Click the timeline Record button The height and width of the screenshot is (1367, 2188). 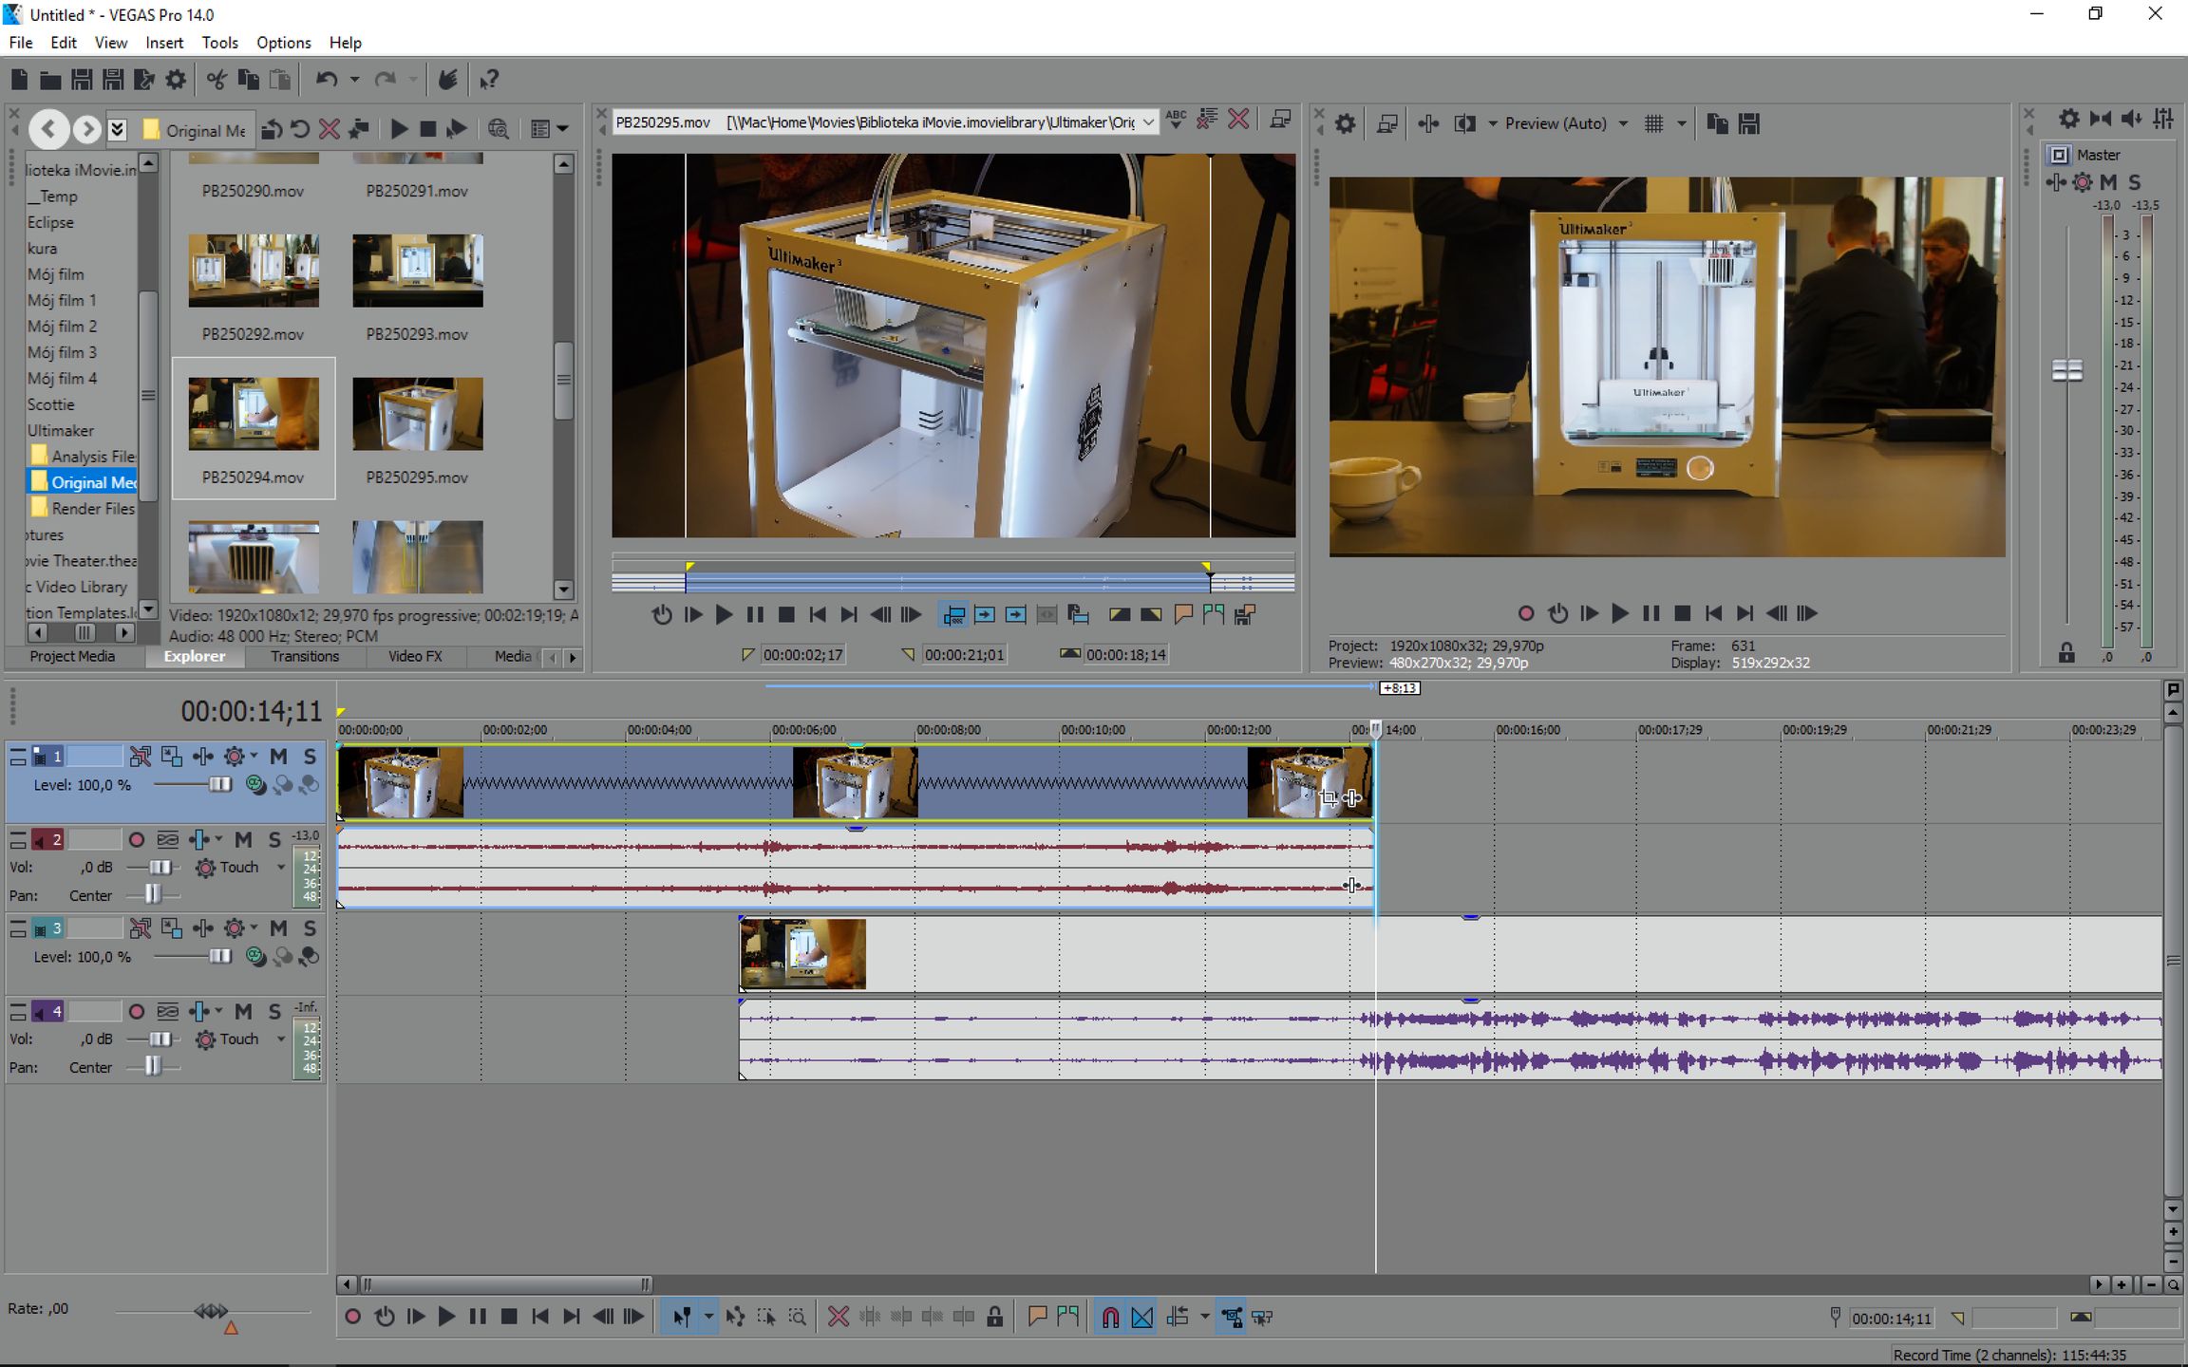coord(352,1317)
